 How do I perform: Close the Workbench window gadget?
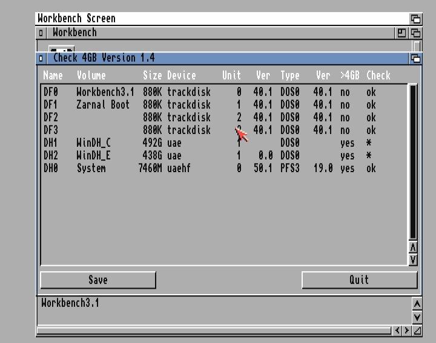[41, 33]
